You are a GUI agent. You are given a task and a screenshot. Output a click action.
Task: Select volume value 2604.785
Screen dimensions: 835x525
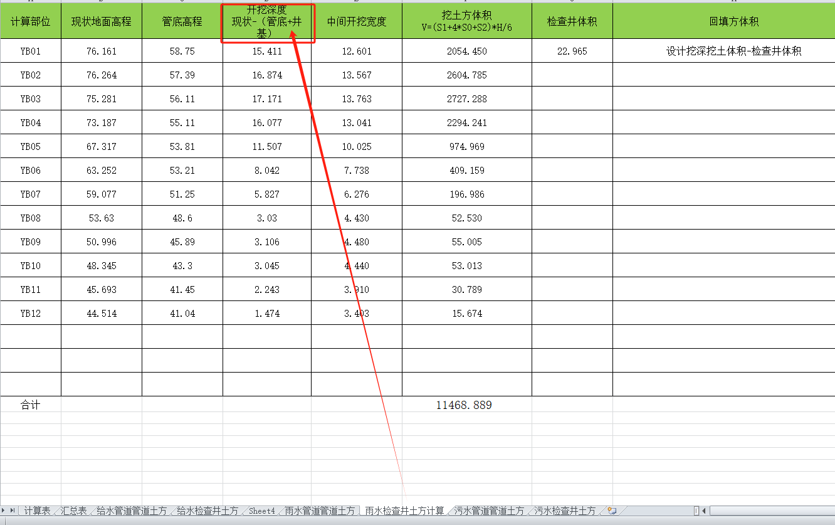point(467,75)
